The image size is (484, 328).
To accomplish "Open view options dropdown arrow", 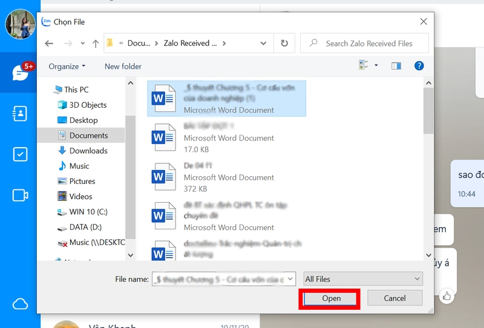I will point(376,65).
